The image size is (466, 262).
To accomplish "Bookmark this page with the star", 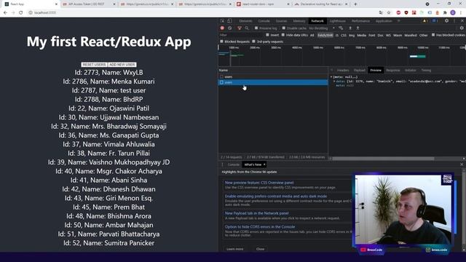I will pos(389,12).
